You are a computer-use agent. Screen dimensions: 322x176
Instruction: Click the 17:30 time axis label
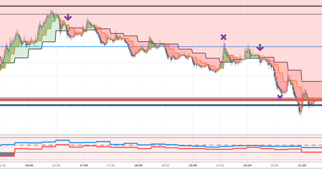(x=111, y=165)
